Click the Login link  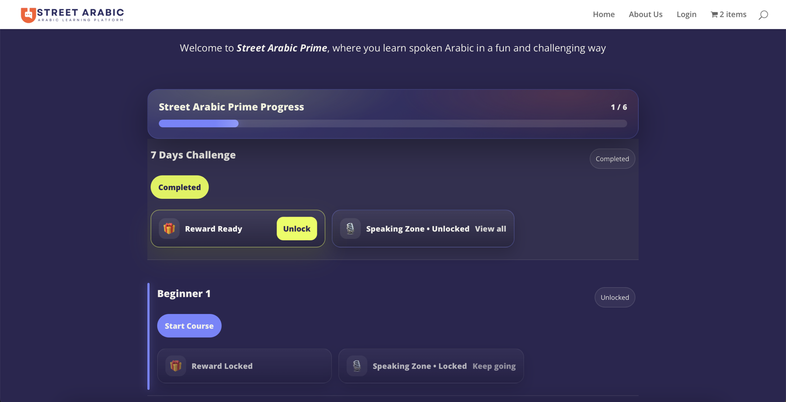pyautogui.click(x=686, y=14)
